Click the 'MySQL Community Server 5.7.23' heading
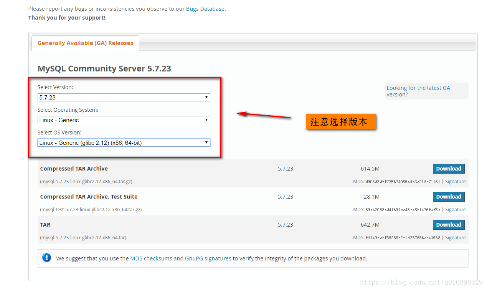487x290 pixels. [104, 68]
